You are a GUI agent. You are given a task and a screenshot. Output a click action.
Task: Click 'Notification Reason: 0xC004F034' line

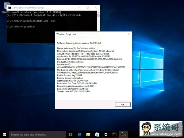73,81
